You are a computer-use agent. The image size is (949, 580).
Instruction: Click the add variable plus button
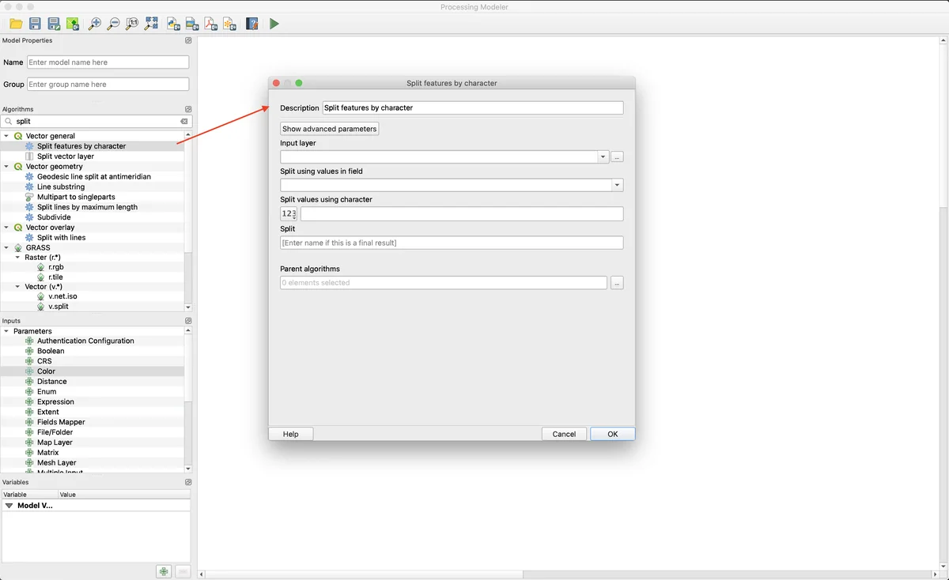pos(163,571)
